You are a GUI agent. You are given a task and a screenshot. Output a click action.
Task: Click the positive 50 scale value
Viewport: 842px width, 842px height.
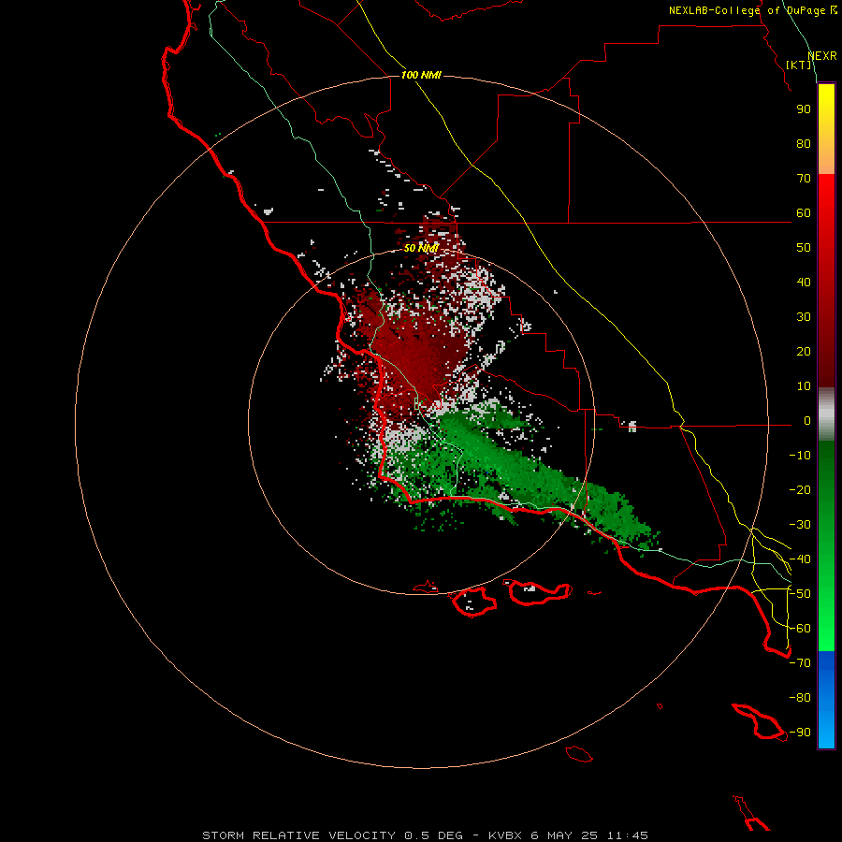[x=804, y=248]
